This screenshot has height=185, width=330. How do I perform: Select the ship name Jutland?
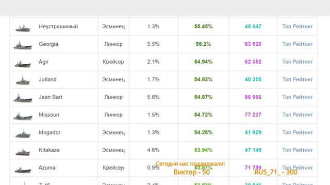47,79
